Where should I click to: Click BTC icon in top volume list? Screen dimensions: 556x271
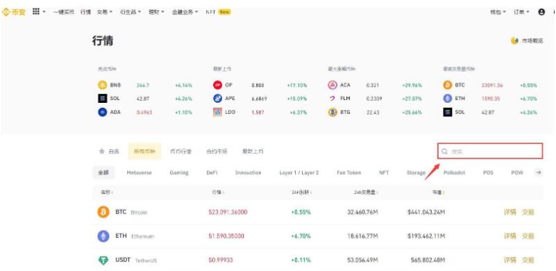click(x=448, y=85)
